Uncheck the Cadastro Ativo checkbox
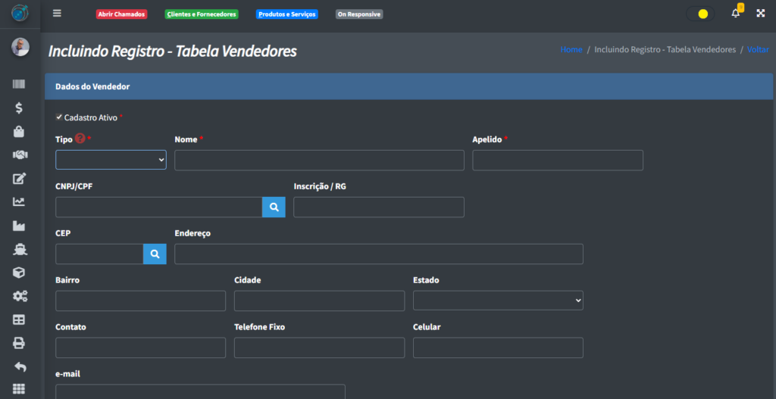The width and height of the screenshot is (776, 399). [x=59, y=117]
